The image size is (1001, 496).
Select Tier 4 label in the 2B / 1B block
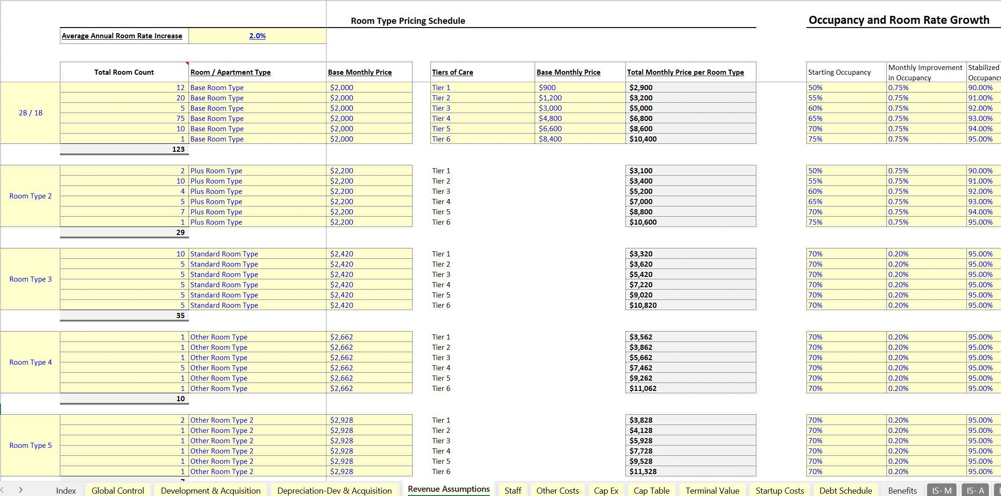(x=482, y=119)
